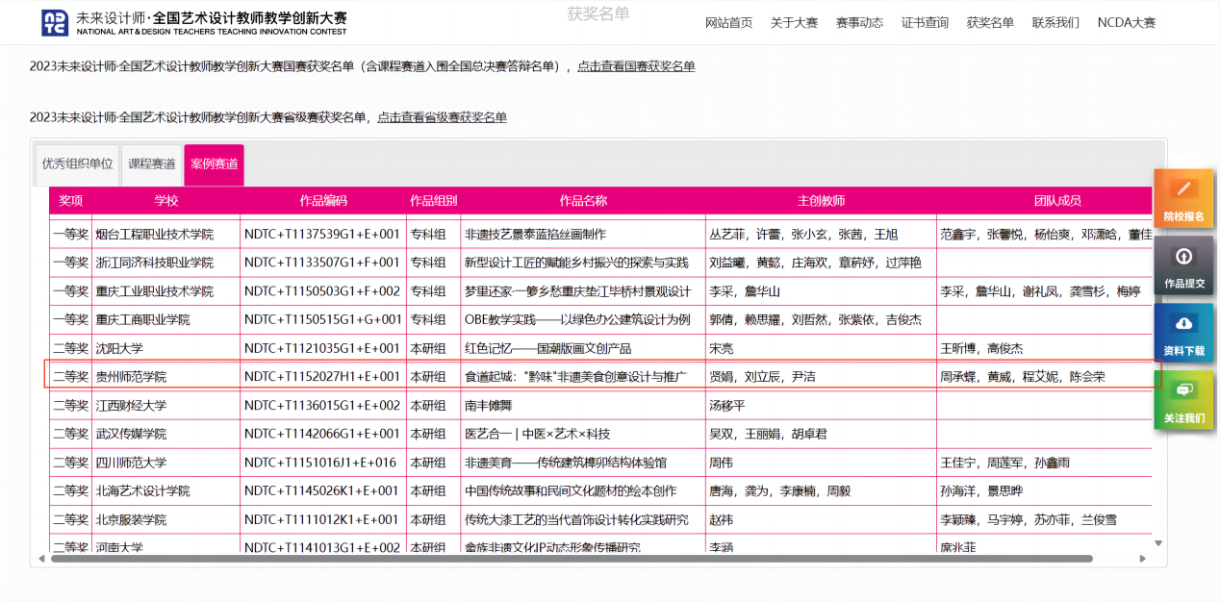This screenshot has height=602, width=1220.
Task: Click the 作品提交 upload icon
Action: click(x=1183, y=257)
